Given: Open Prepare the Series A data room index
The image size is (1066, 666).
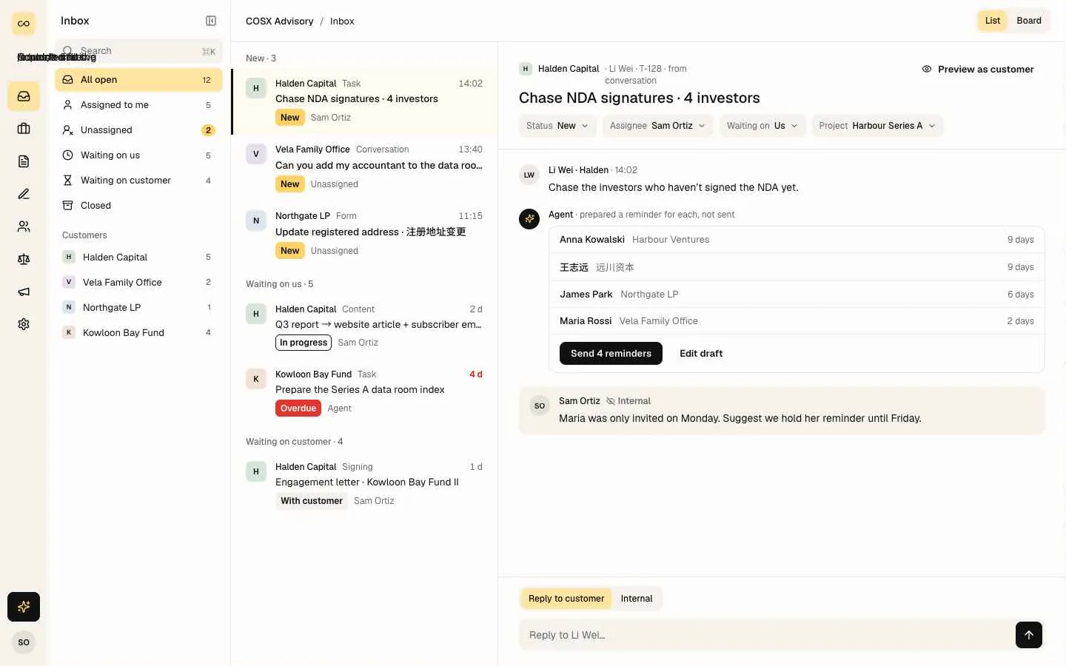Looking at the screenshot, I should tap(364, 391).
